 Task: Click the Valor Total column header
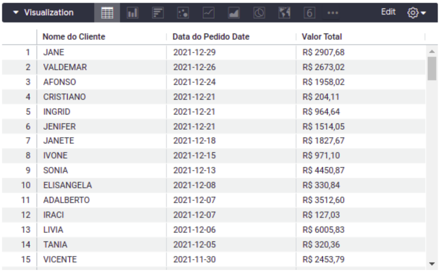point(322,36)
